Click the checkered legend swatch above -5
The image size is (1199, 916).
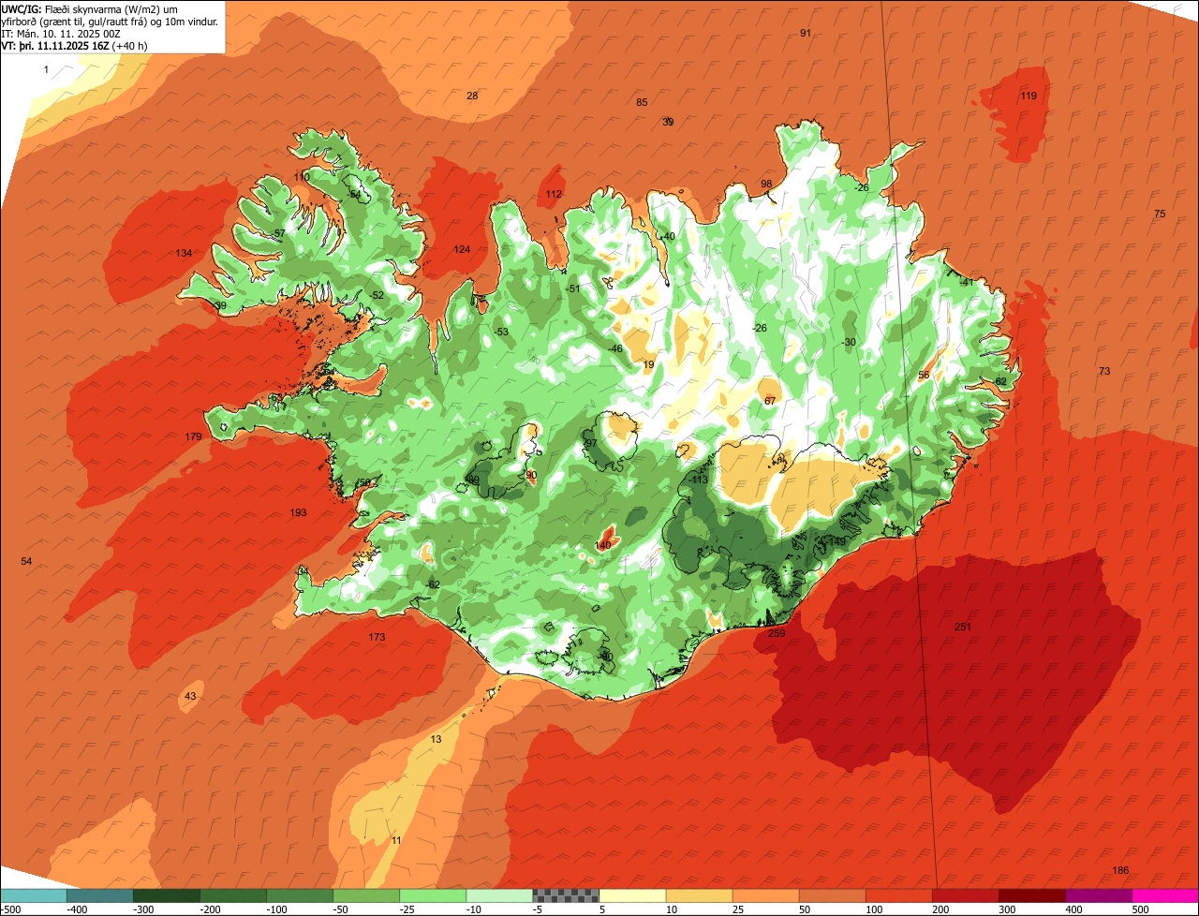(565, 895)
